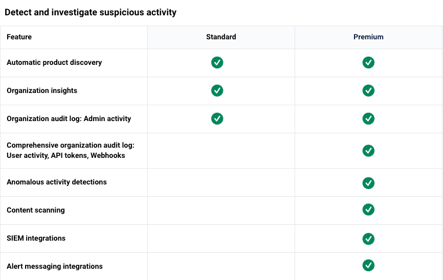Click Premium checkmark for Content scanning
This screenshot has height=280, width=443.
[368, 209]
